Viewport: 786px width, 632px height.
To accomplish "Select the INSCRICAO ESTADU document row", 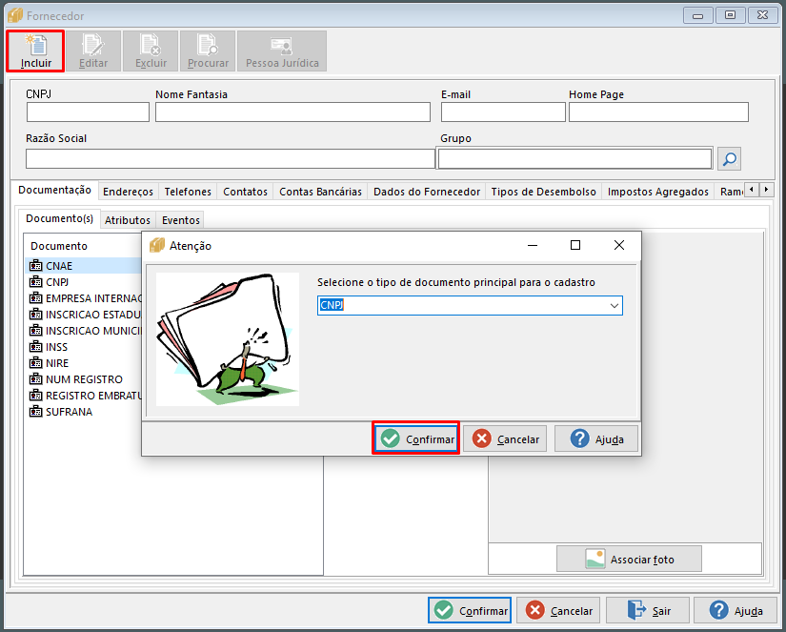I will coord(84,315).
